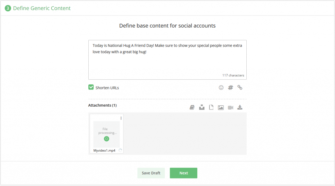Add an image using the picture icon
Image resolution: width=335 pixels, height=186 pixels.
[x=221, y=108]
